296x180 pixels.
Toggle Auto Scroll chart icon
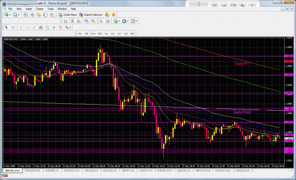[x=101, y=21]
